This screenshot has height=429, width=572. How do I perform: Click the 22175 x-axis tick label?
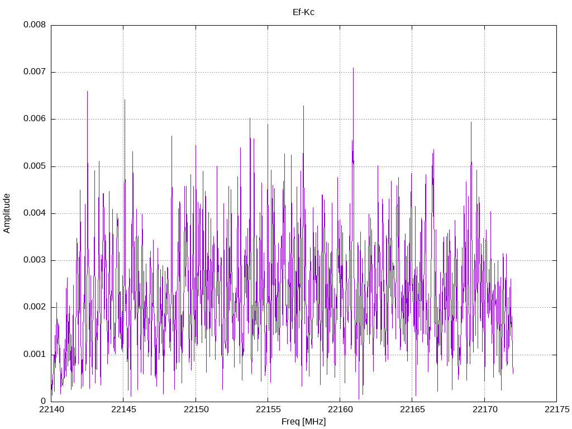[557, 409]
